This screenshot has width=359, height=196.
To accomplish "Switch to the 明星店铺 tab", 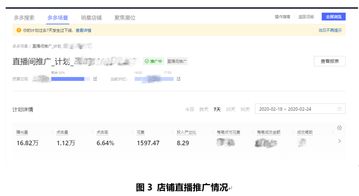I will pyautogui.click(x=92, y=17).
